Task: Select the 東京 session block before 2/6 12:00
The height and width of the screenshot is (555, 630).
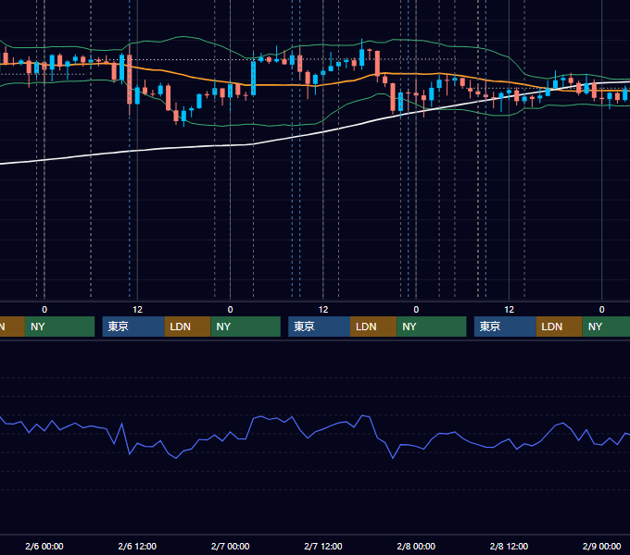Action: 133,327
